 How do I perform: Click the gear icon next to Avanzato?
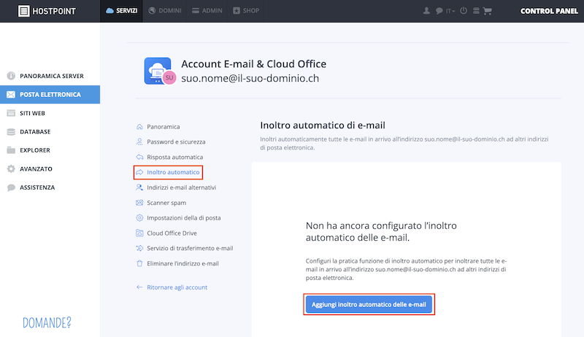(x=11, y=169)
